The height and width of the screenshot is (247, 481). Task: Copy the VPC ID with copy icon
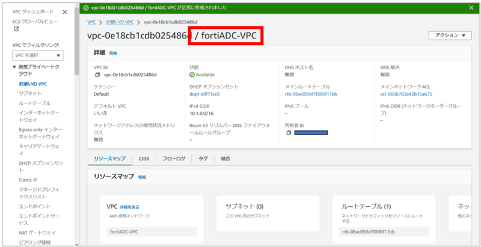[x=97, y=75]
